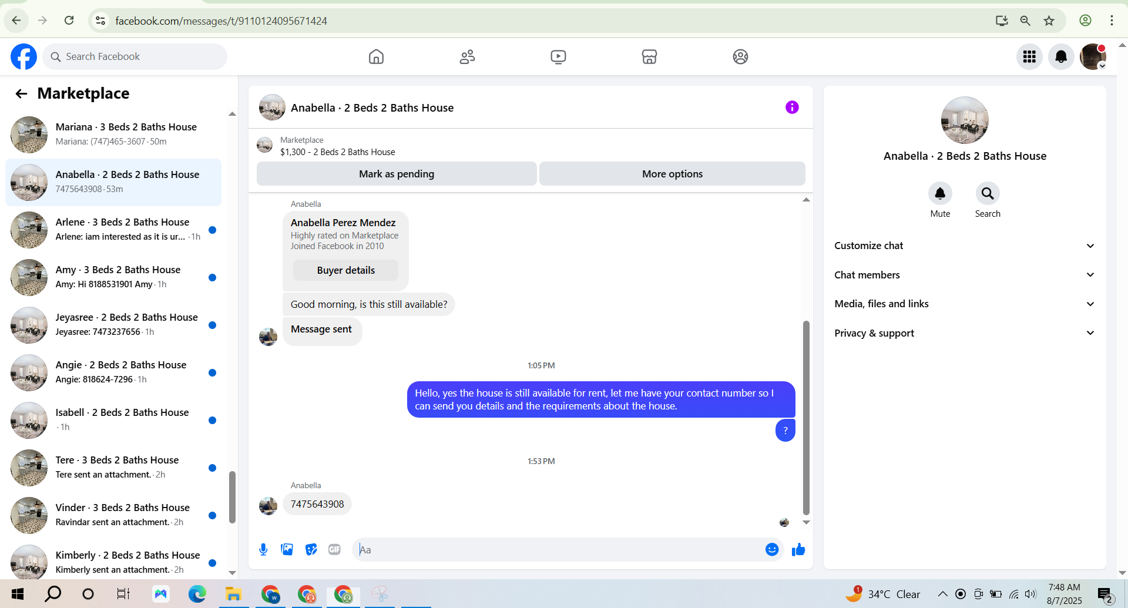Open File Explorer from the taskbar
1128x608 pixels.
coord(233,594)
